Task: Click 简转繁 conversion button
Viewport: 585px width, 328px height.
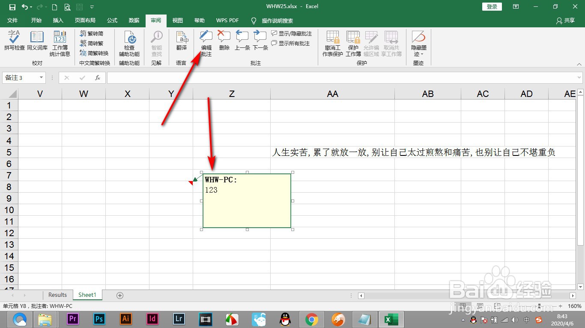Action: click(x=92, y=43)
